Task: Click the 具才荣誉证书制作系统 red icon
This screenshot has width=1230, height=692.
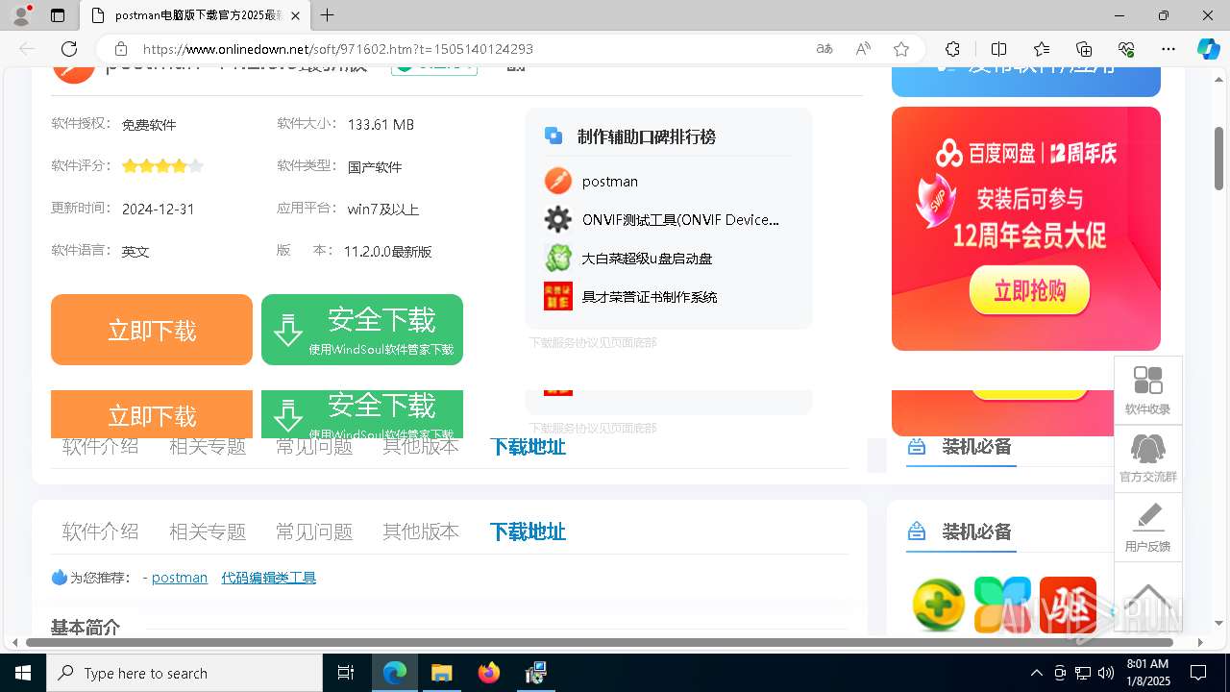Action: 558,296
